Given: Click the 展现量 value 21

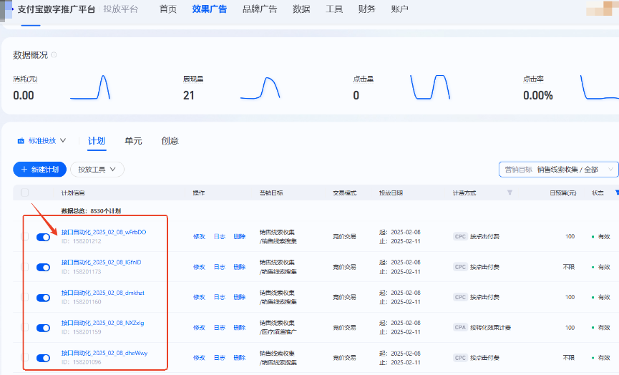Looking at the screenshot, I should pos(189,95).
